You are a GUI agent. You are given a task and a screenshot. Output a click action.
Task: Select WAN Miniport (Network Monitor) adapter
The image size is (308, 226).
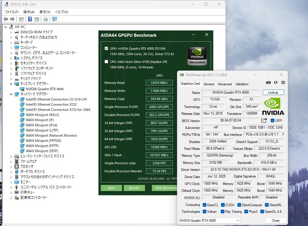[51, 136]
